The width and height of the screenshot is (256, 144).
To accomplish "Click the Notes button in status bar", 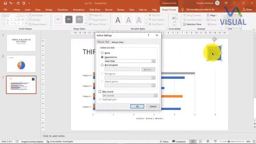I will click(x=164, y=142).
